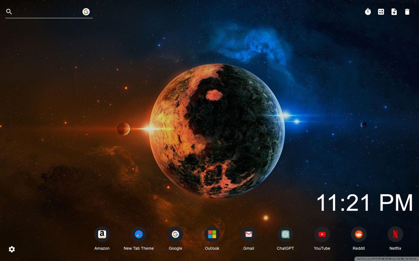419x261 pixels.
Task: Open the Reddit shortcut icon
Action: pyautogui.click(x=359, y=234)
